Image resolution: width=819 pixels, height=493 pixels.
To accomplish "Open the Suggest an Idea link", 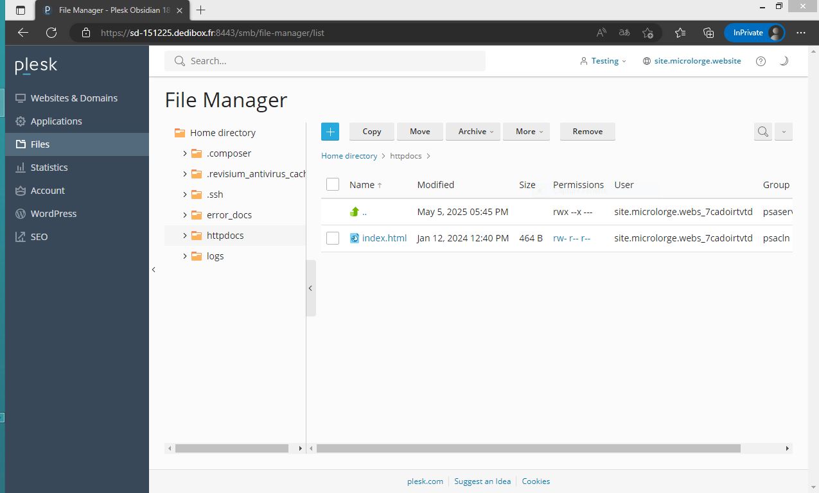I will [482, 481].
